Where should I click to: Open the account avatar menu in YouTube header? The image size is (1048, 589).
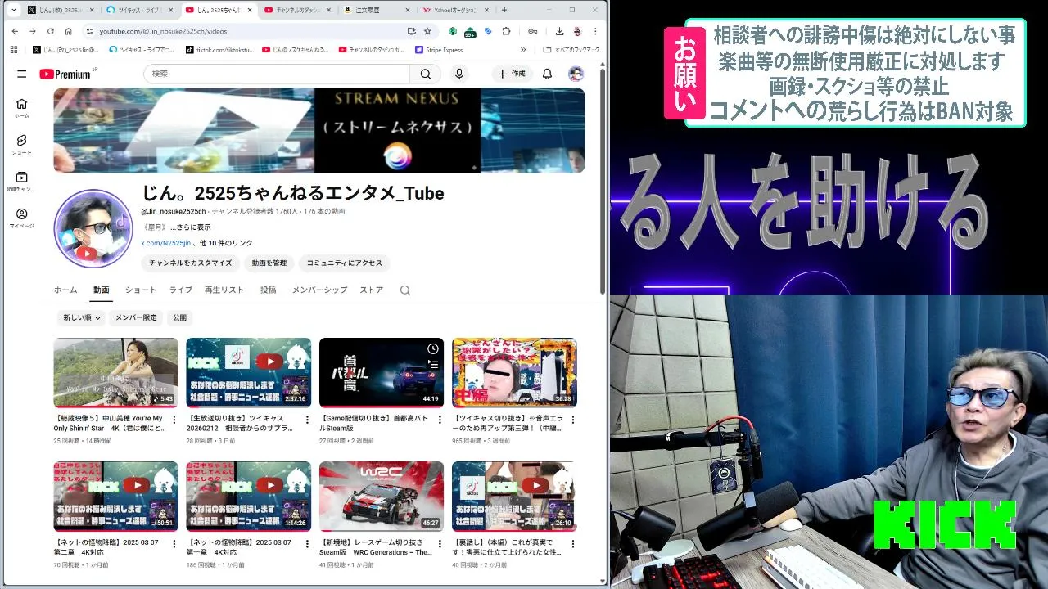click(x=576, y=74)
